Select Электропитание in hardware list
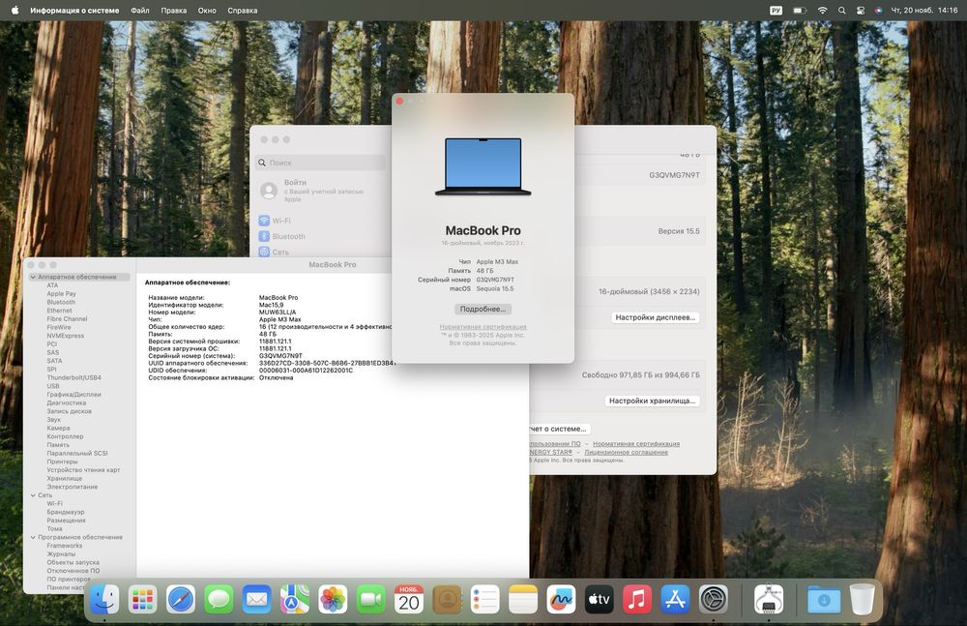The height and width of the screenshot is (626, 967). pos(73,487)
